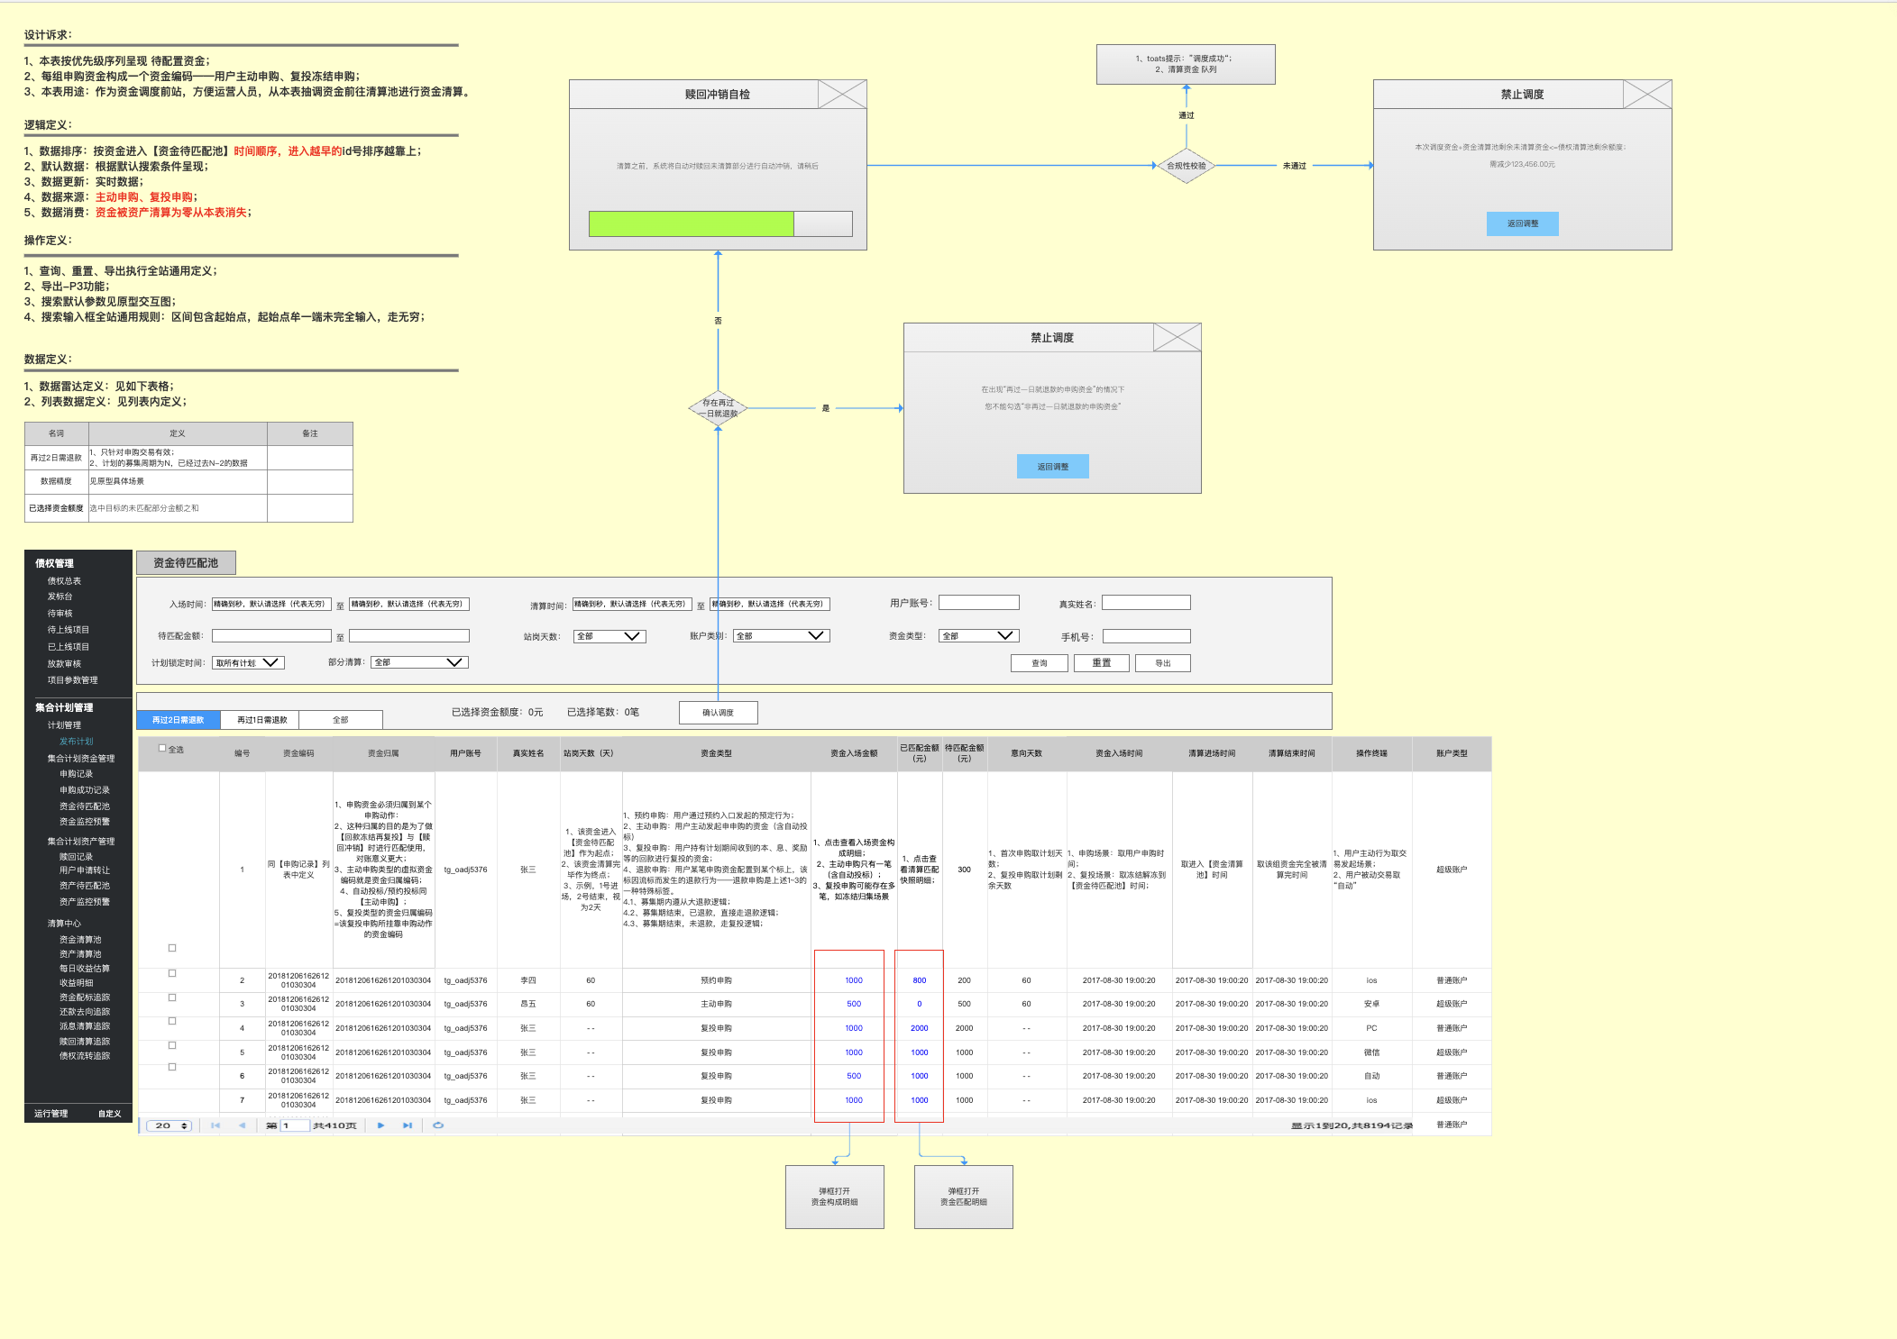Open 待上线项目 in sidebar
This screenshot has height=1339, width=1897.
coord(68,630)
